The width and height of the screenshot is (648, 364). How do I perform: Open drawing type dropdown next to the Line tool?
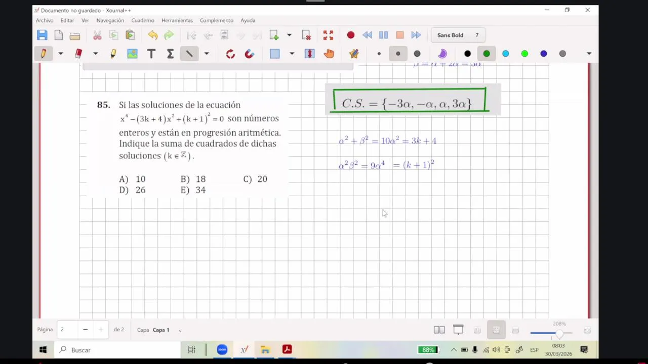pos(207,54)
